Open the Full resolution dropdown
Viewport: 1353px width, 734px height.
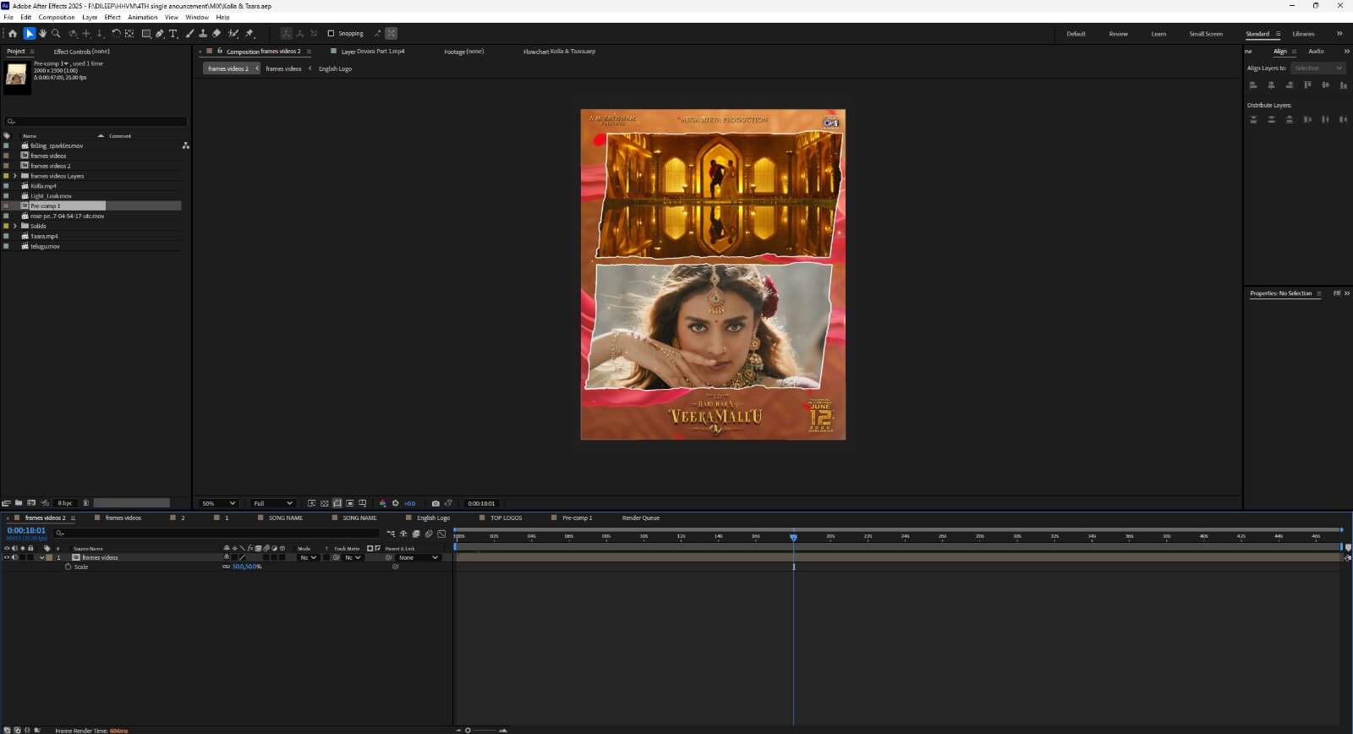coord(272,503)
